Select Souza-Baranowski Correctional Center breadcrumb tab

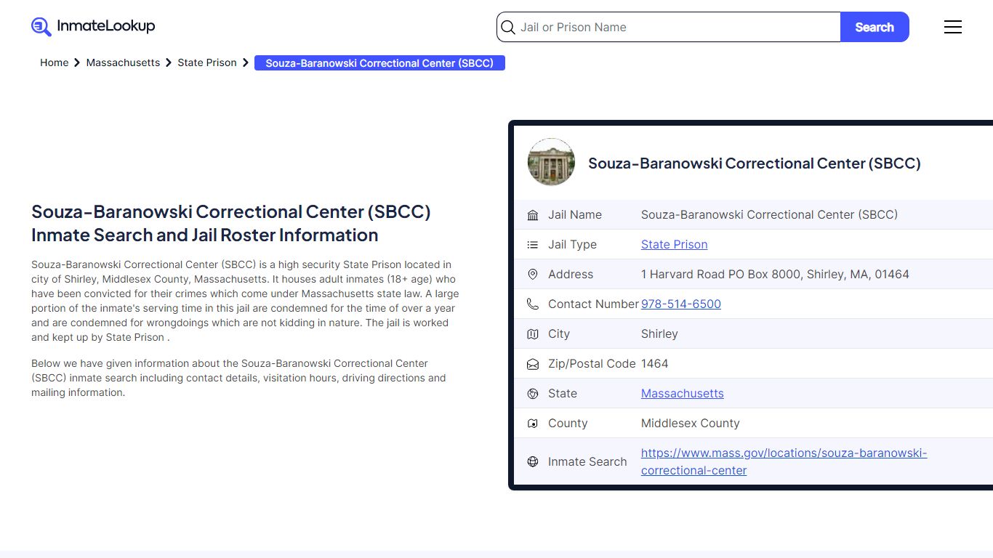pyautogui.click(x=379, y=63)
